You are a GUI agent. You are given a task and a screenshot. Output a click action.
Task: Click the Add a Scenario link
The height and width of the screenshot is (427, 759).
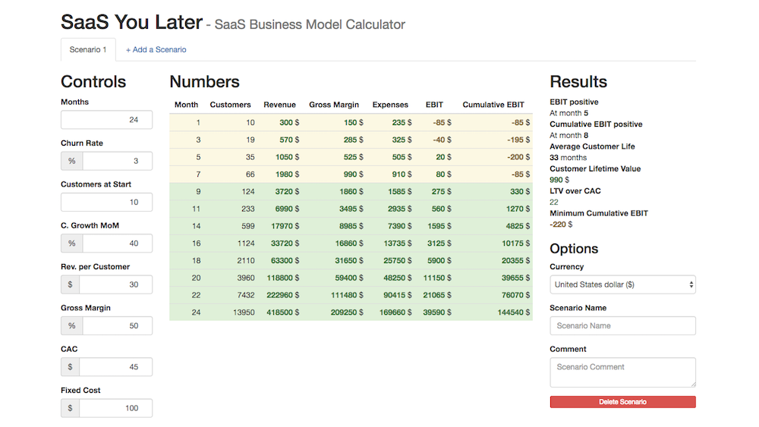pos(156,50)
